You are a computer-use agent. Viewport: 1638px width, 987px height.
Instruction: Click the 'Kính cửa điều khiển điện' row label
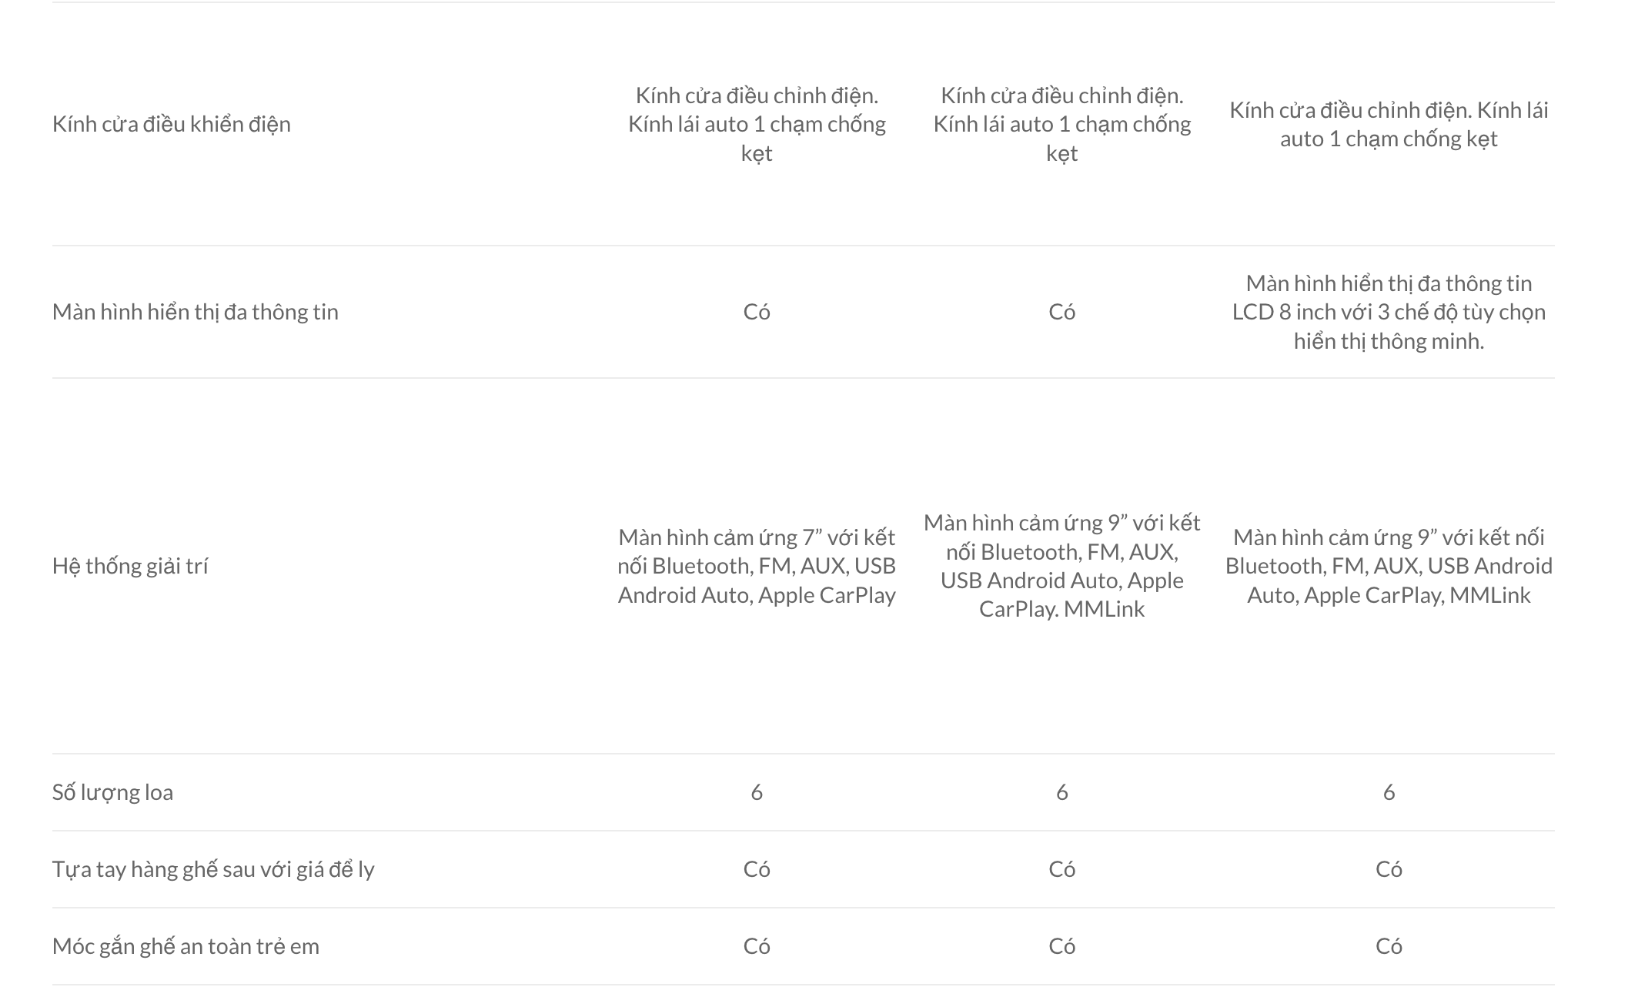(x=172, y=124)
